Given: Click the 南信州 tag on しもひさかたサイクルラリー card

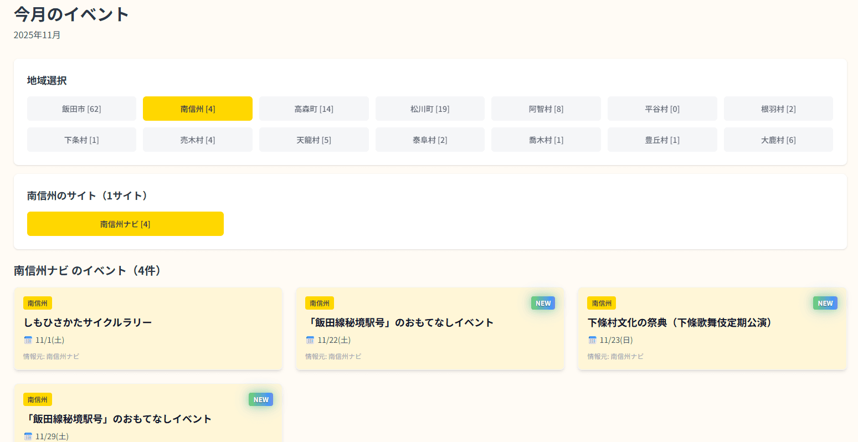Looking at the screenshot, I should click(37, 303).
